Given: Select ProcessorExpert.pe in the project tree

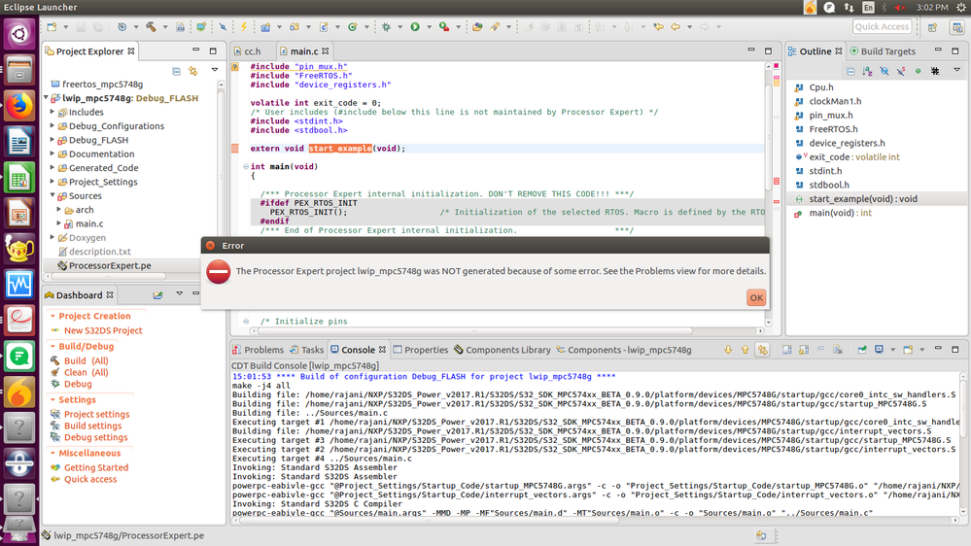Looking at the screenshot, I should [x=110, y=265].
